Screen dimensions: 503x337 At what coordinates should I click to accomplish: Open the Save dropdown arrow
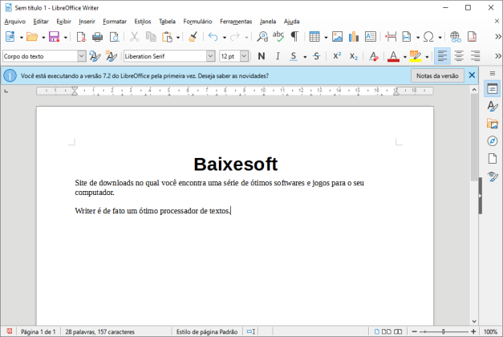click(65, 38)
